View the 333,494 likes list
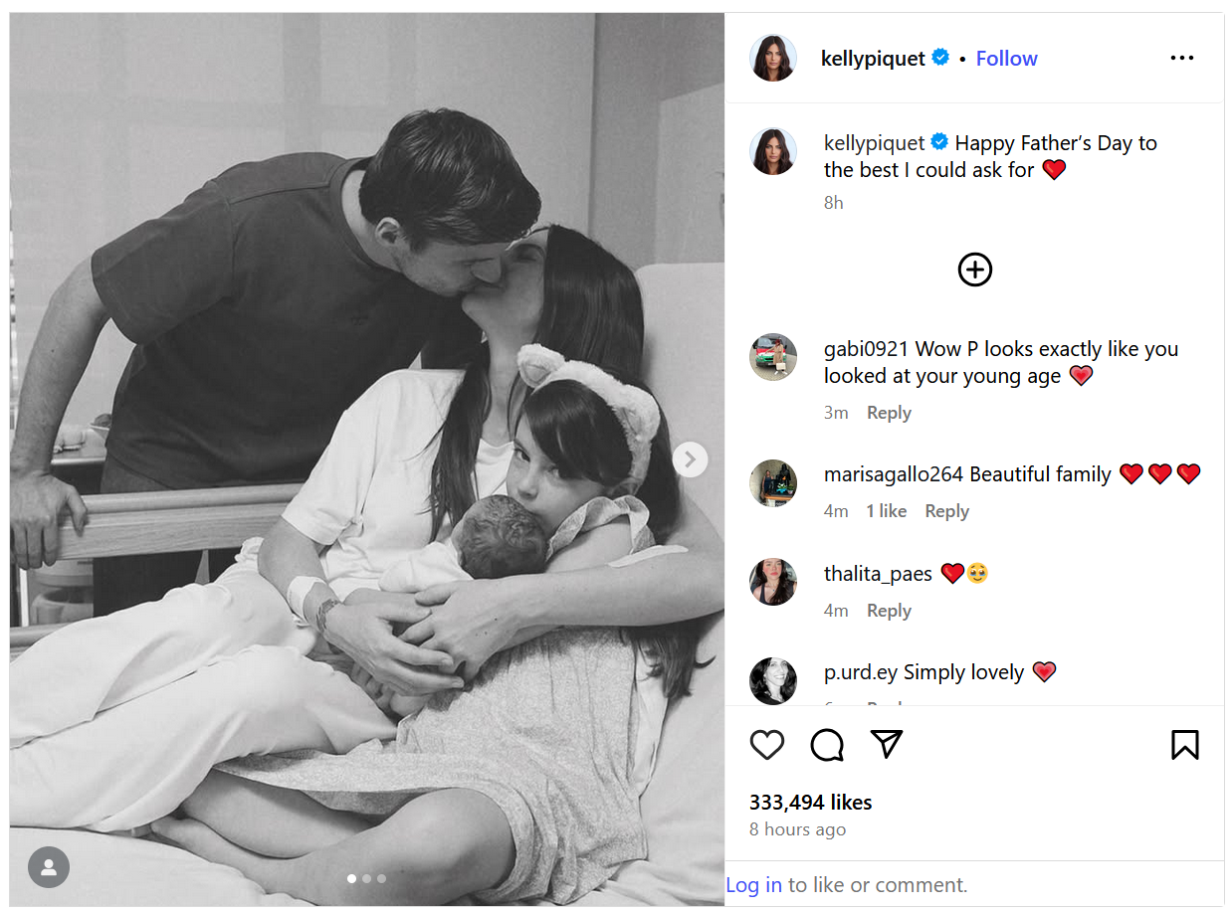1232x912 pixels. tap(810, 802)
